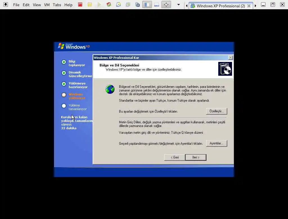Close the Windows XP Professional Kur dialog
Image resolution: width=288 pixels, height=219 pixels.
click(x=230, y=57)
